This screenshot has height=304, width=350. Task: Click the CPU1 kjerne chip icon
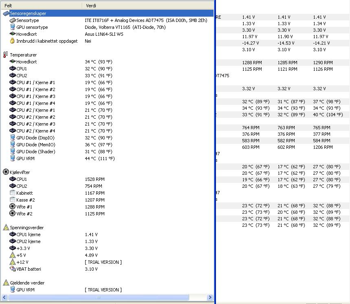click(x=13, y=234)
